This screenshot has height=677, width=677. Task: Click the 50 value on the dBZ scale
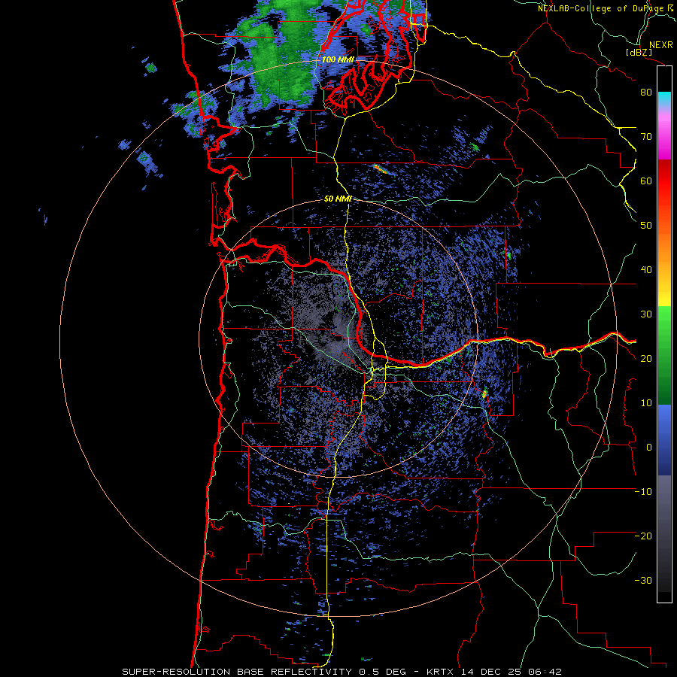click(646, 226)
